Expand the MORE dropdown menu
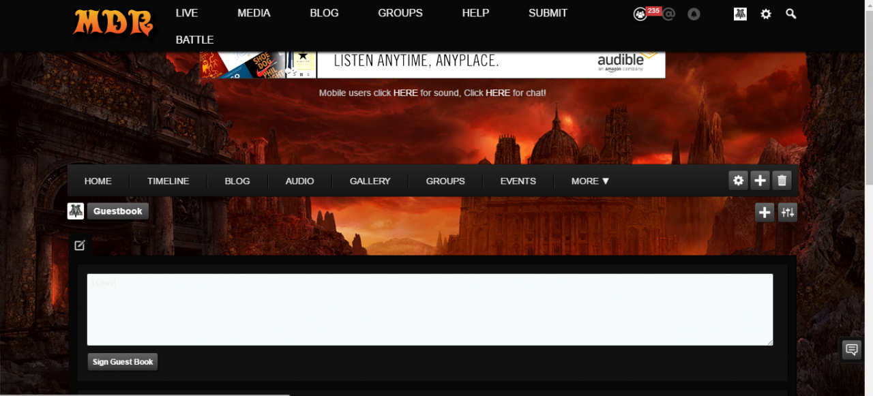This screenshot has width=873, height=396. point(591,181)
